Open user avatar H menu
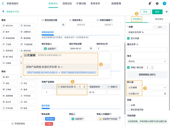Viewport: 170px width, 126px height. (x=164, y=4)
